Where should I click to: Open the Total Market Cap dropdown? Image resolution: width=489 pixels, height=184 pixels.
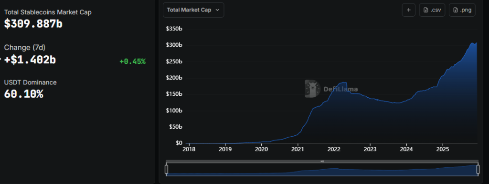tap(193, 10)
